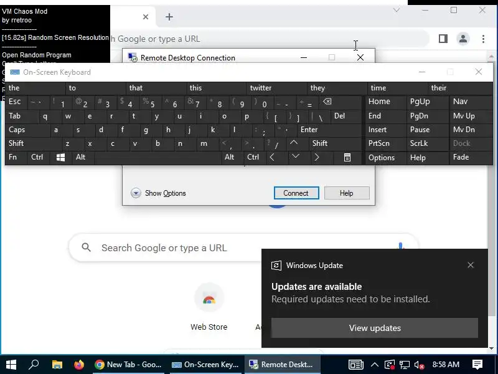Toggle the left Shift key
Screen dimensions: 498x374
34,143
